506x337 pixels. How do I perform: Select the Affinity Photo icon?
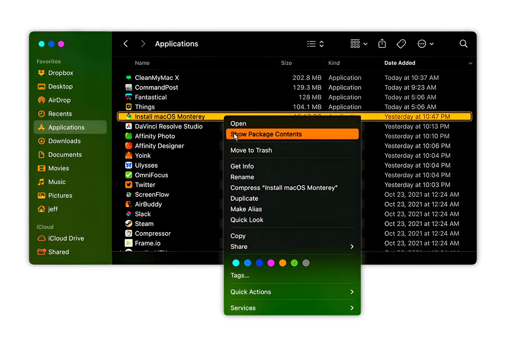128,136
